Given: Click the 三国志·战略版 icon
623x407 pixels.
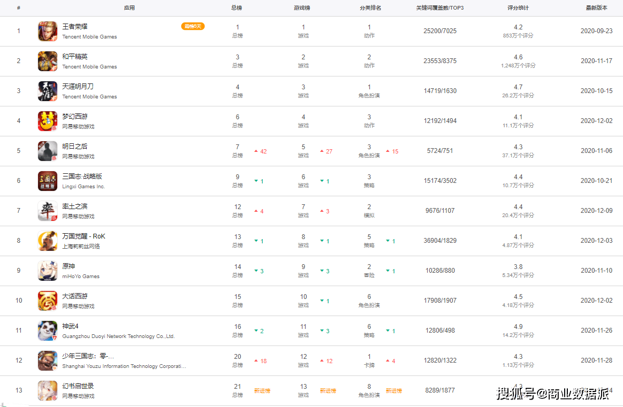Looking at the screenshot, I should (x=47, y=181).
